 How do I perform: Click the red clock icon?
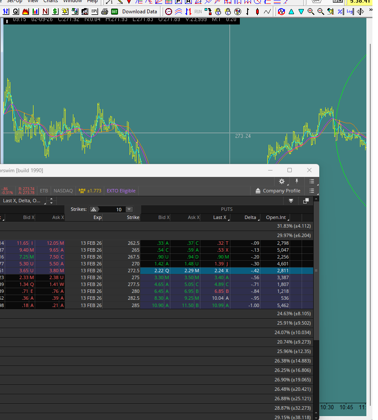[169, 12]
